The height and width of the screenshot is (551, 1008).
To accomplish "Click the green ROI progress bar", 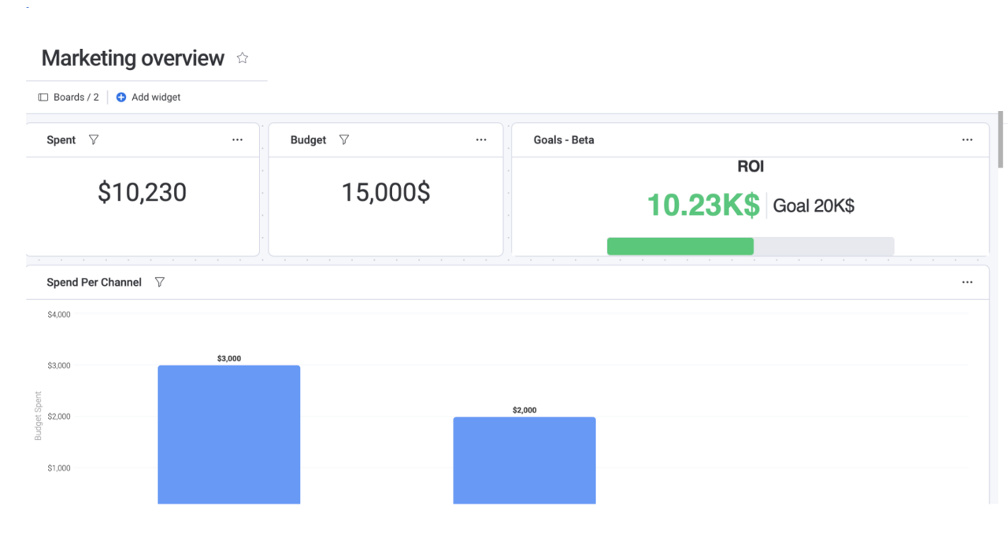I will coord(680,246).
